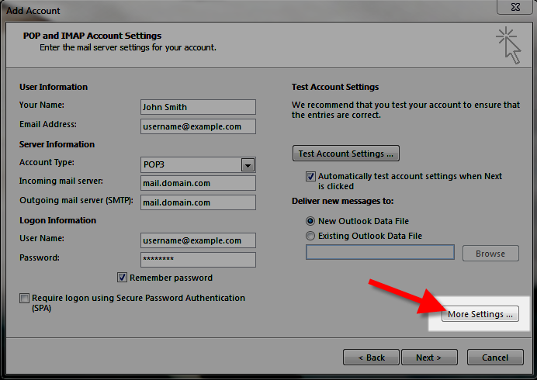Viewport: 537px width, 380px height.
Task: Click the existing data file path field
Action: tap(380, 252)
